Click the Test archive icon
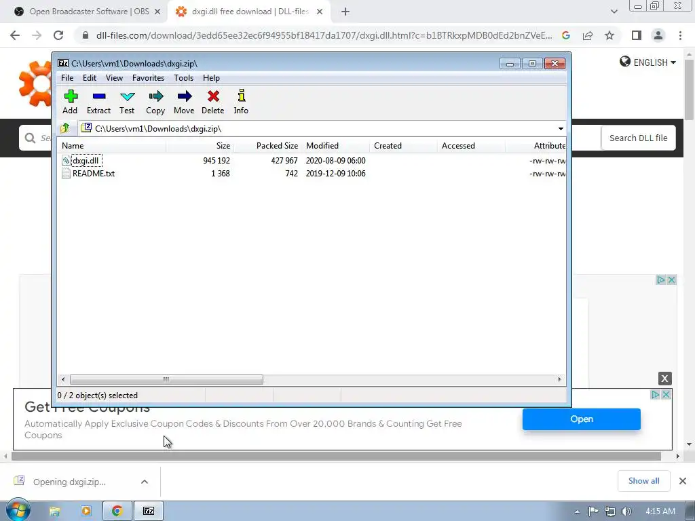The height and width of the screenshot is (521, 695). pos(127,96)
